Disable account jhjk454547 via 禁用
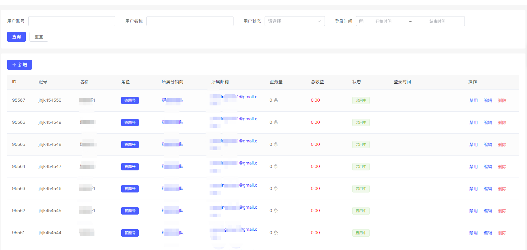Screen dimensions: 527x250 (x=473, y=167)
